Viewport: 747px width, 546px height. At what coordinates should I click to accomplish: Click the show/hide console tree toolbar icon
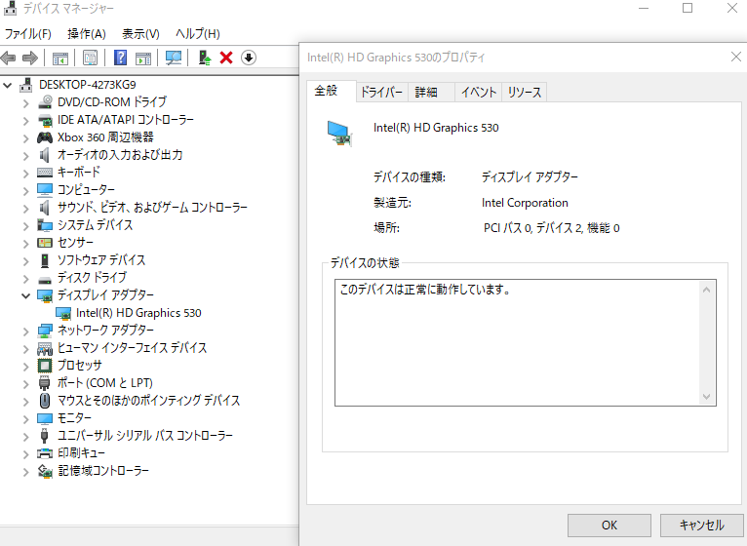coord(60,58)
